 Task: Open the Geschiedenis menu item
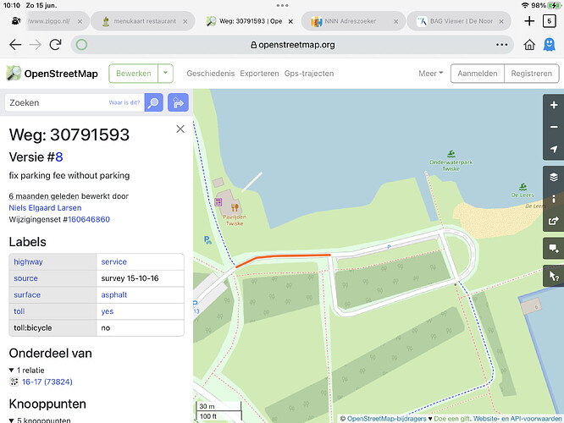(x=210, y=74)
